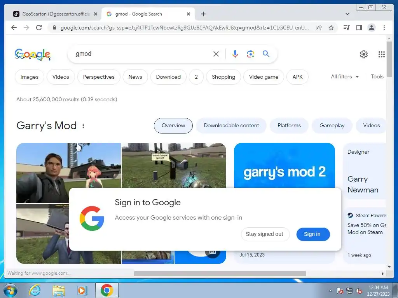Start voice search with microphone icon
This screenshot has width=398, height=298.
[235, 54]
